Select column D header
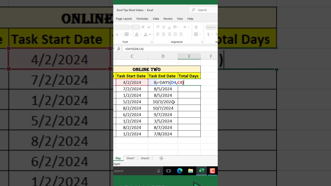The image size is (331, 186). tap(163, 56)
